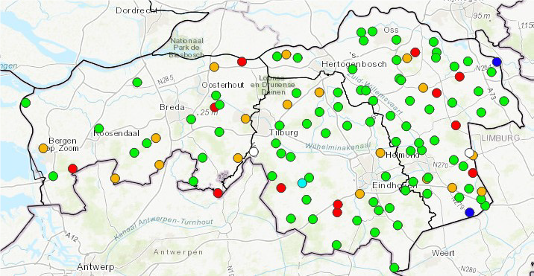Select the red marker above the LIMBURG label
The height and width of the screenshot is (276, 534).
click(x=456, y=126)
